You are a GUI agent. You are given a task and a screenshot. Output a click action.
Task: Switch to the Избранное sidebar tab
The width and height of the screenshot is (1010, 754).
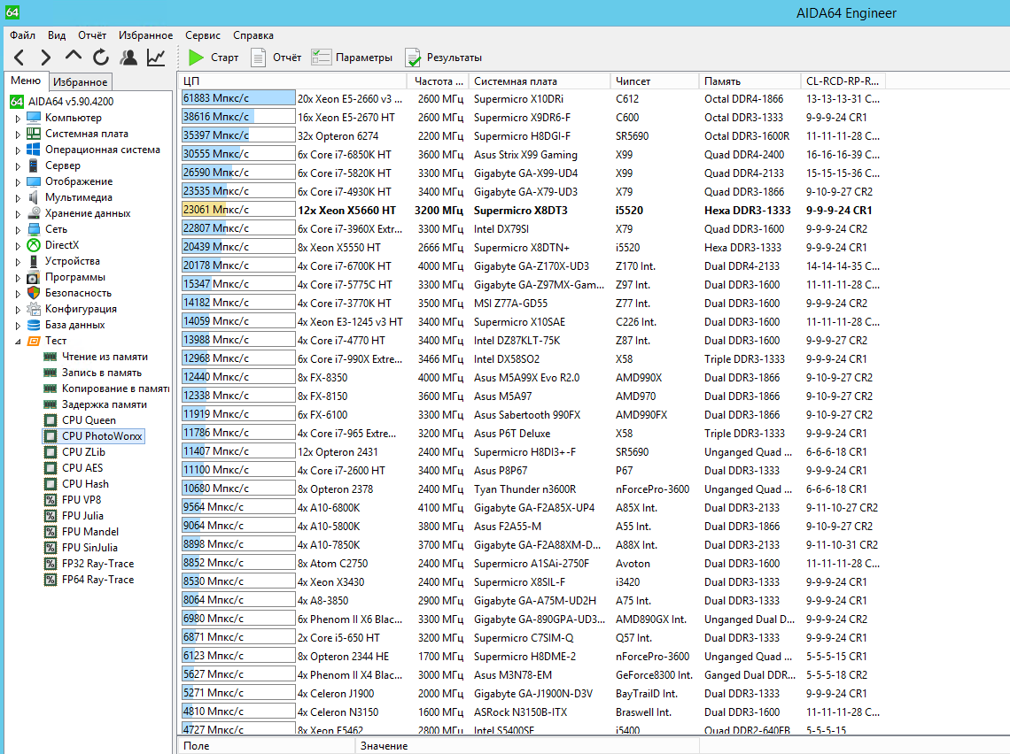(80, 82)
